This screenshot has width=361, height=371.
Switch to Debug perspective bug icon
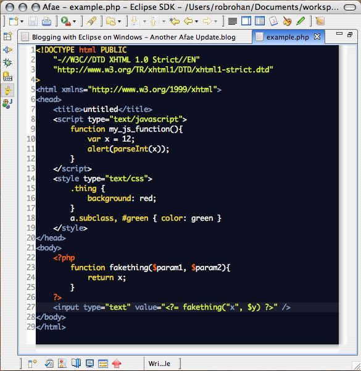7,62
